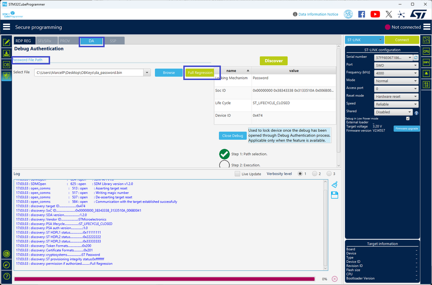The width and height of the screenshot is (432, 285).
Task: Open the ST-LINK interface dropdown
Action: (x=364, y=40)
